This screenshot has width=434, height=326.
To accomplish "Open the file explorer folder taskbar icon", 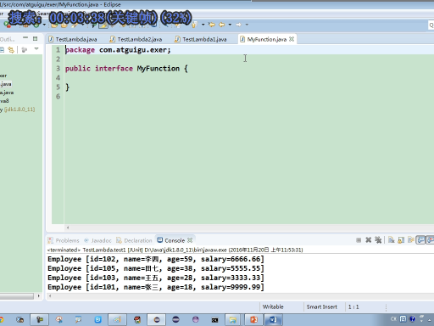I will (233, 320).
